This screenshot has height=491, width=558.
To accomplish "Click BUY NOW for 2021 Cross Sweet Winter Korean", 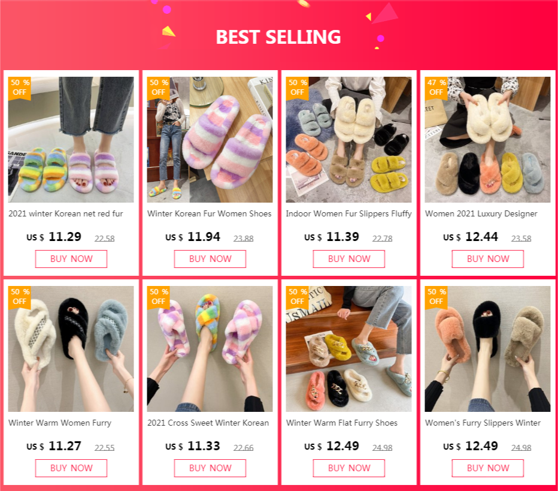I will point(210,468).
